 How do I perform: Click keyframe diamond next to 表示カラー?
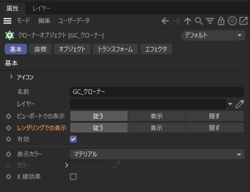coord(9,154)
